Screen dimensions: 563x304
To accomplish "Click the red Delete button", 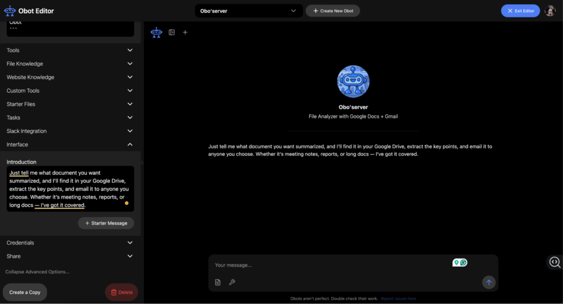I will [x=122, y=292].
